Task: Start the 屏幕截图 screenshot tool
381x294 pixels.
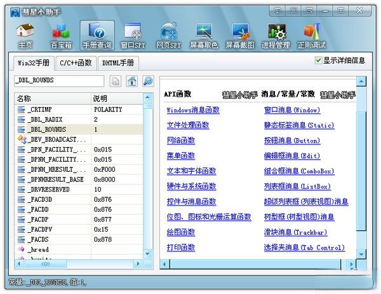Action: coord(241,36)
